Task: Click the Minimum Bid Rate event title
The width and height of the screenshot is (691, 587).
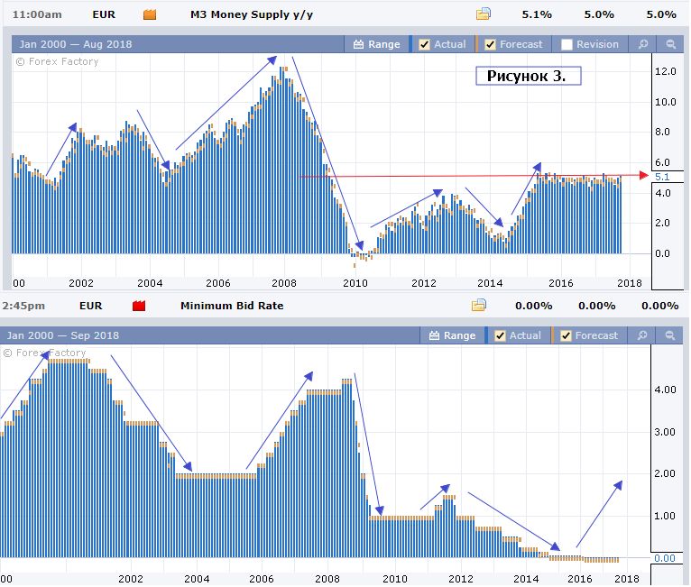Action: [x=232, y=306]
